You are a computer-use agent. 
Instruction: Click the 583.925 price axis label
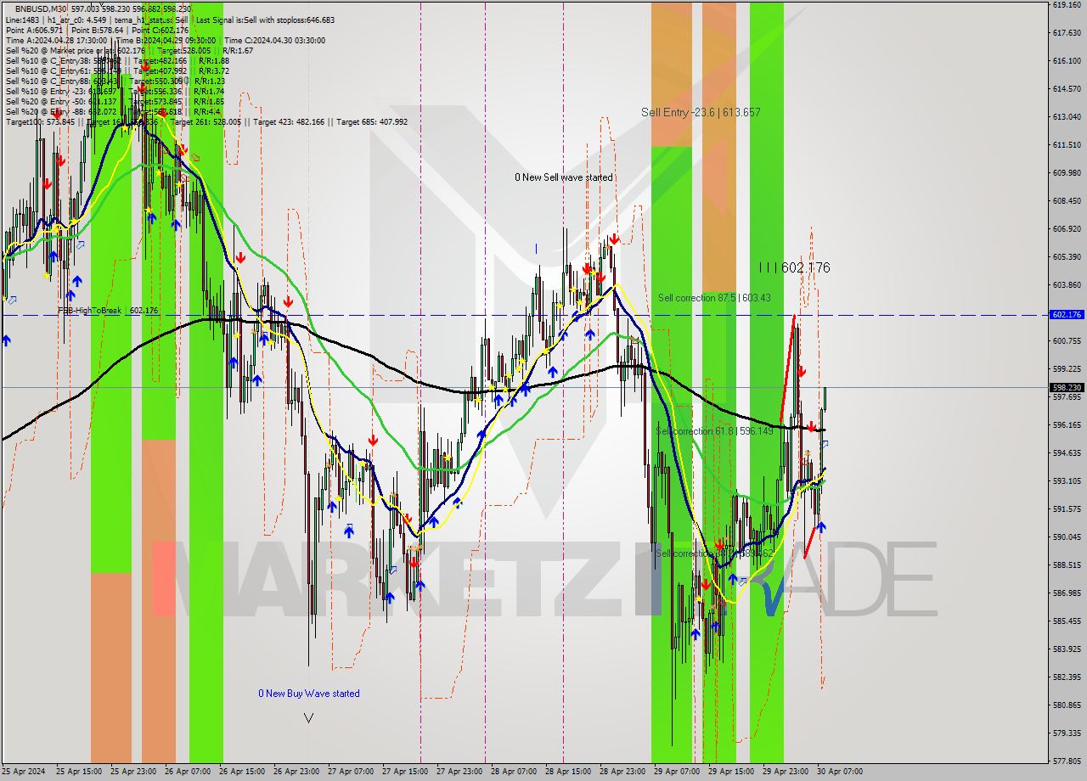point(1067,649)
